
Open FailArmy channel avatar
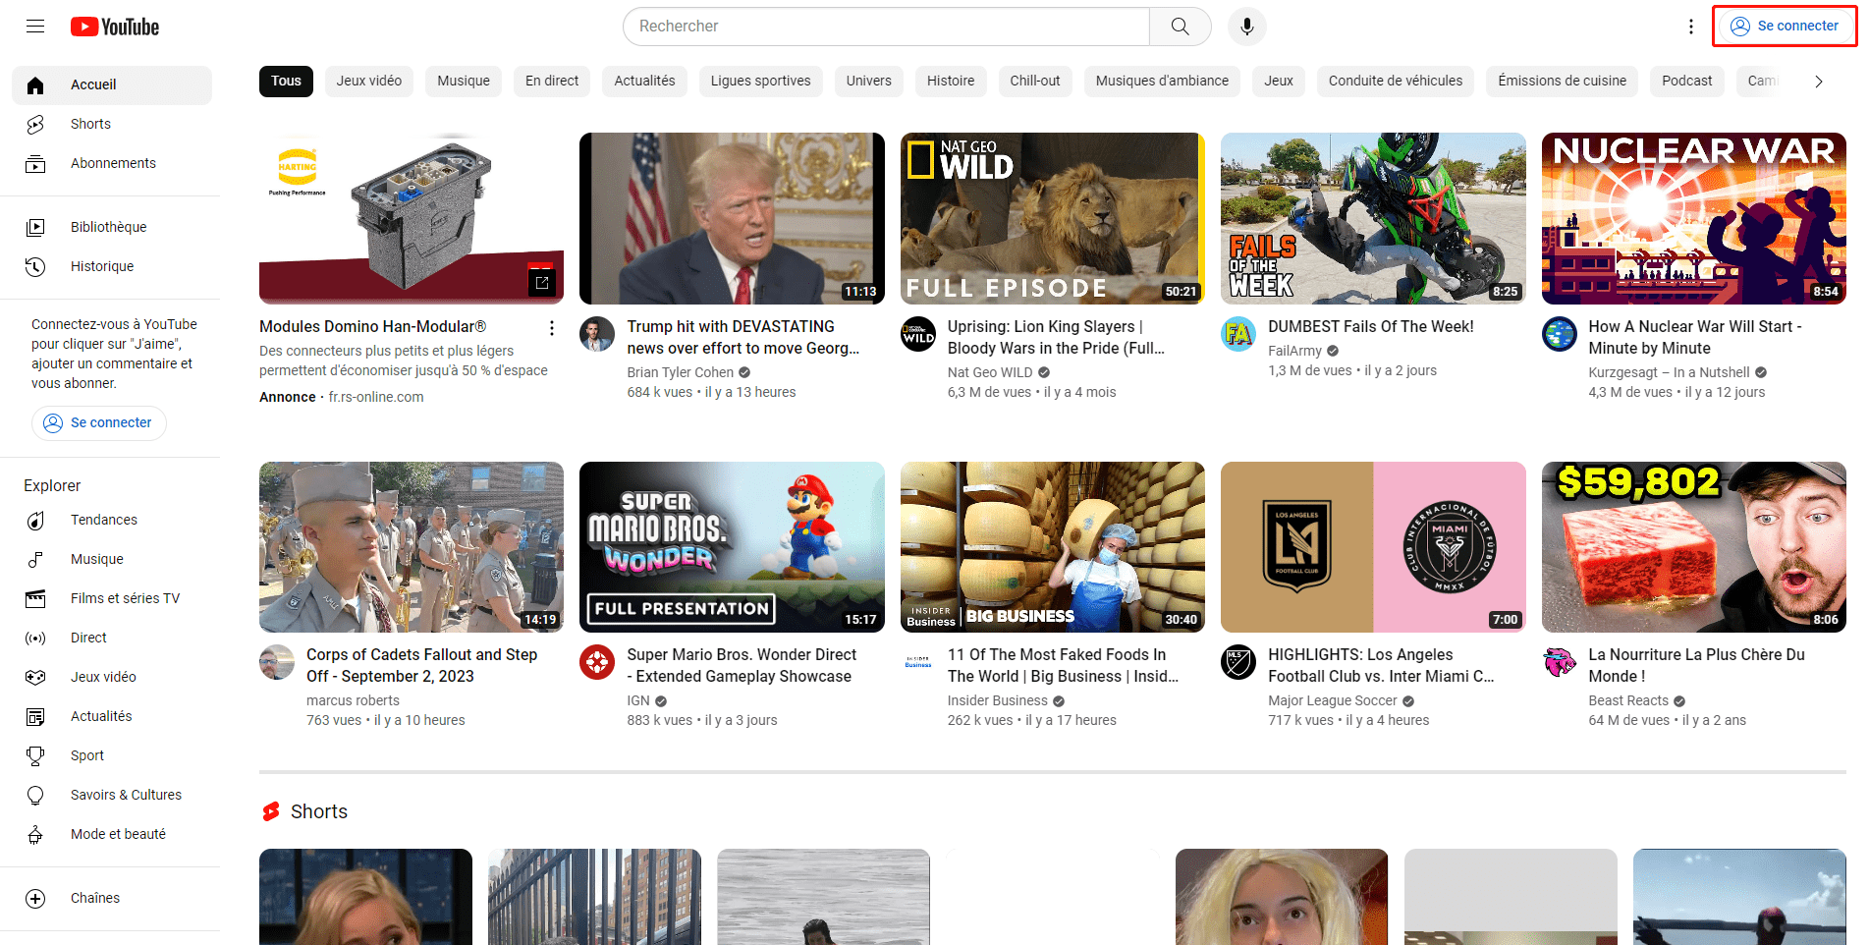pos(1238,334)
